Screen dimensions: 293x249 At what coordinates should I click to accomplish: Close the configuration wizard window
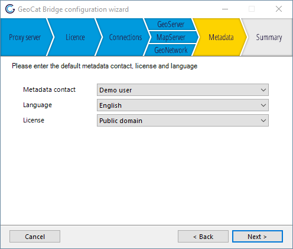[x=279, y=9]
